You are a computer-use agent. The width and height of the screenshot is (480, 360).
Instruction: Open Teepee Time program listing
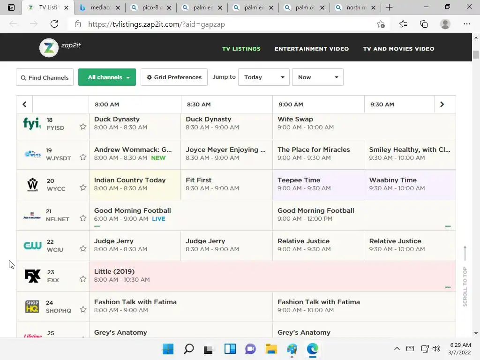pos(318,185)
